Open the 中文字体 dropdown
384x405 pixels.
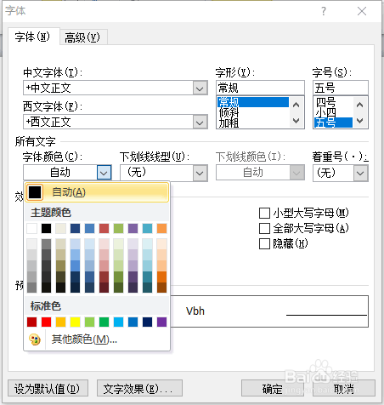coord(200,88)
